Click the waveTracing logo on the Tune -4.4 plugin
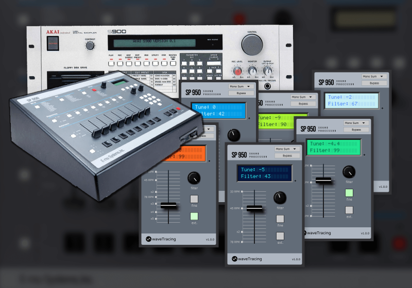The height and width of the screenshot is (288, 412). click(319, 233)
